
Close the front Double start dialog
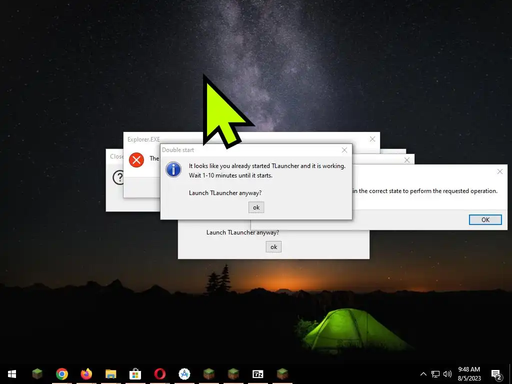pos(344,150)
